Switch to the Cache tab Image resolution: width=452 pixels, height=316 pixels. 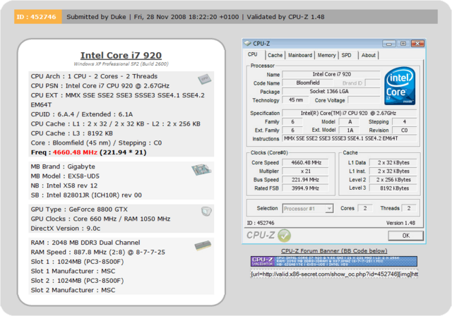[275, 55]
